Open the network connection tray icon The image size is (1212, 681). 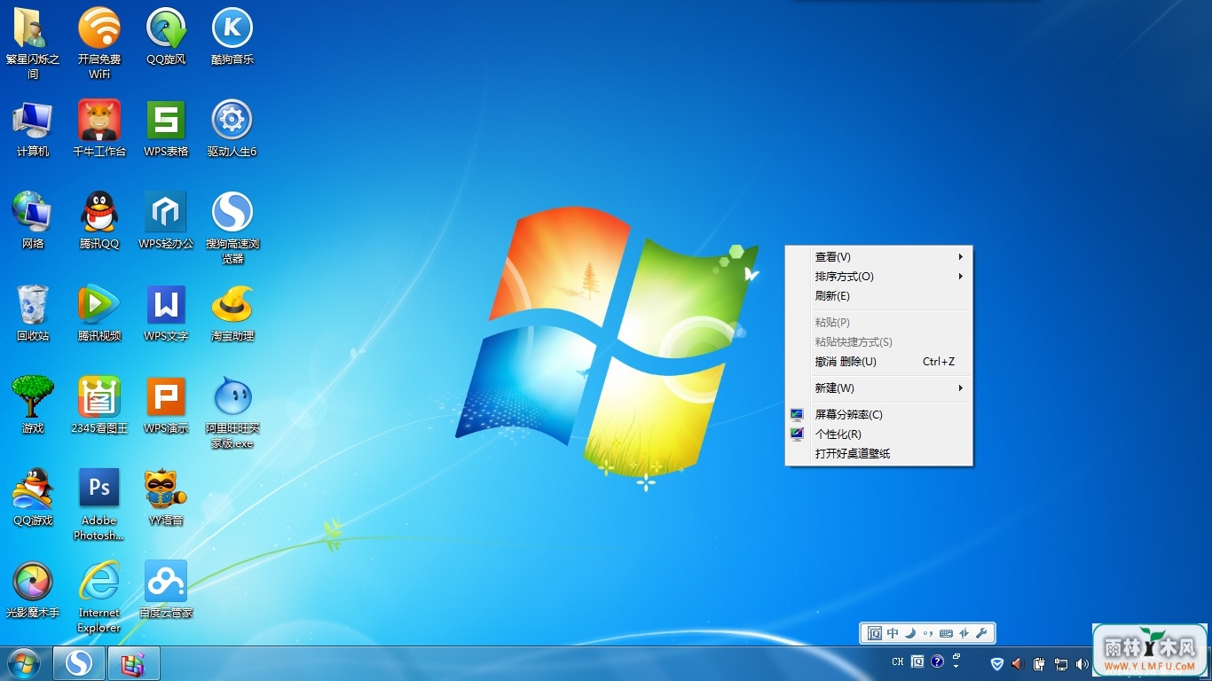(x=1060, y=663)
